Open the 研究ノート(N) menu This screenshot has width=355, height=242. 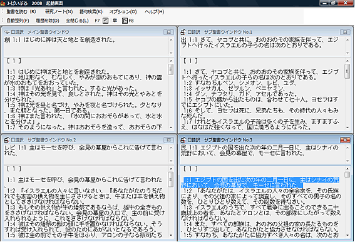[x=59, y=11]
